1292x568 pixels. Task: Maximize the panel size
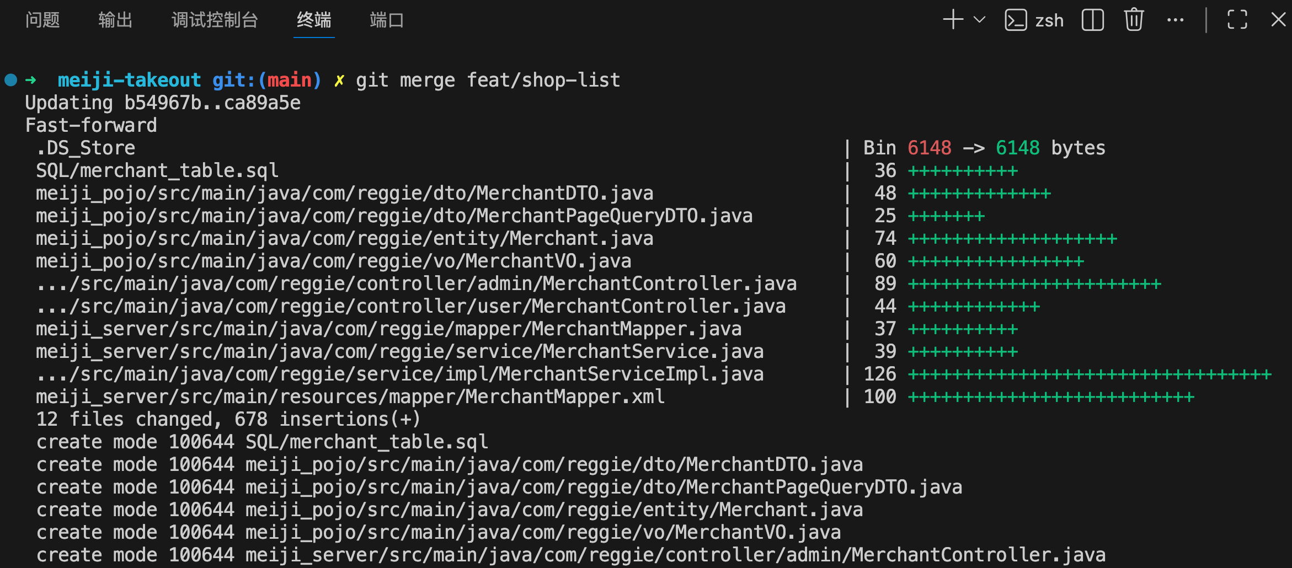coord(1237,20)
